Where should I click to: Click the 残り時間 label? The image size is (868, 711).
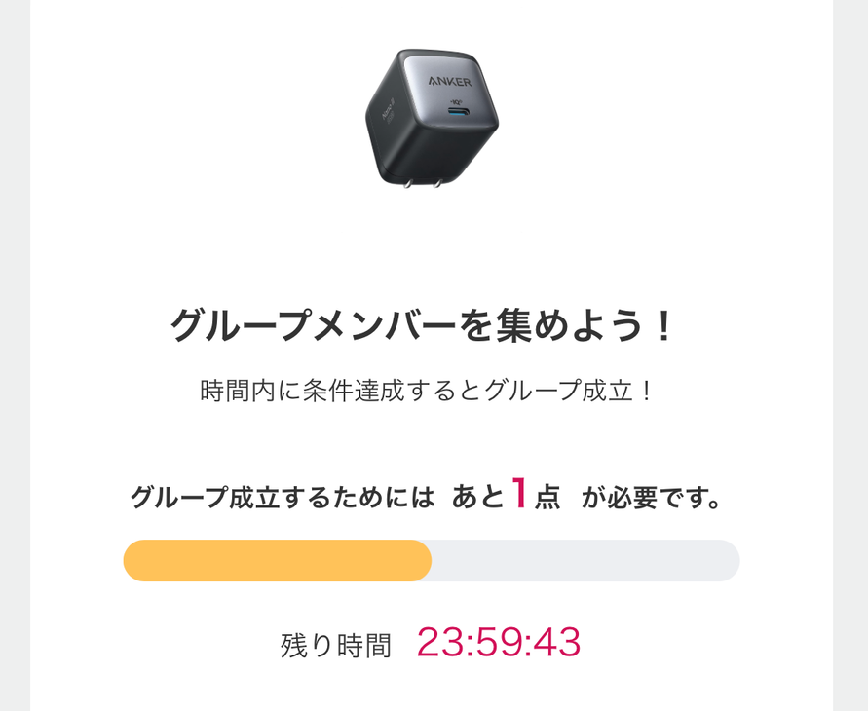tap(336, 645)
